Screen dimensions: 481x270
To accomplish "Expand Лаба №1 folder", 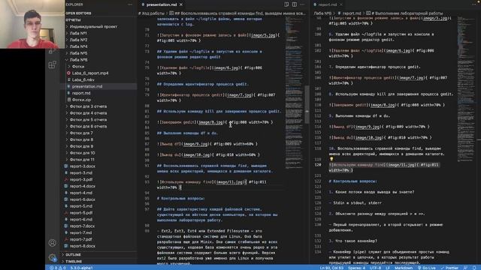I will pyautogui.click(x=78, y=33).
